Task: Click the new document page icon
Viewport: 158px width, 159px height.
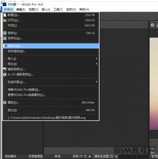Action: 5,15
